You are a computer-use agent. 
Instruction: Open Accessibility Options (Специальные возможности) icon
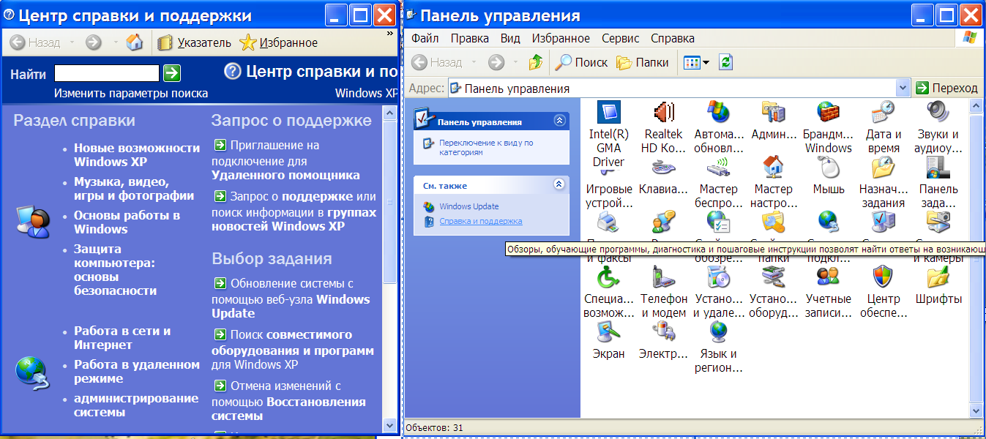609,277
